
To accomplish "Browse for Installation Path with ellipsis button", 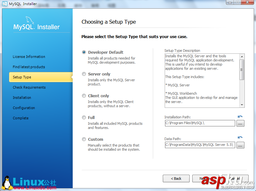I will pos(240,123).
